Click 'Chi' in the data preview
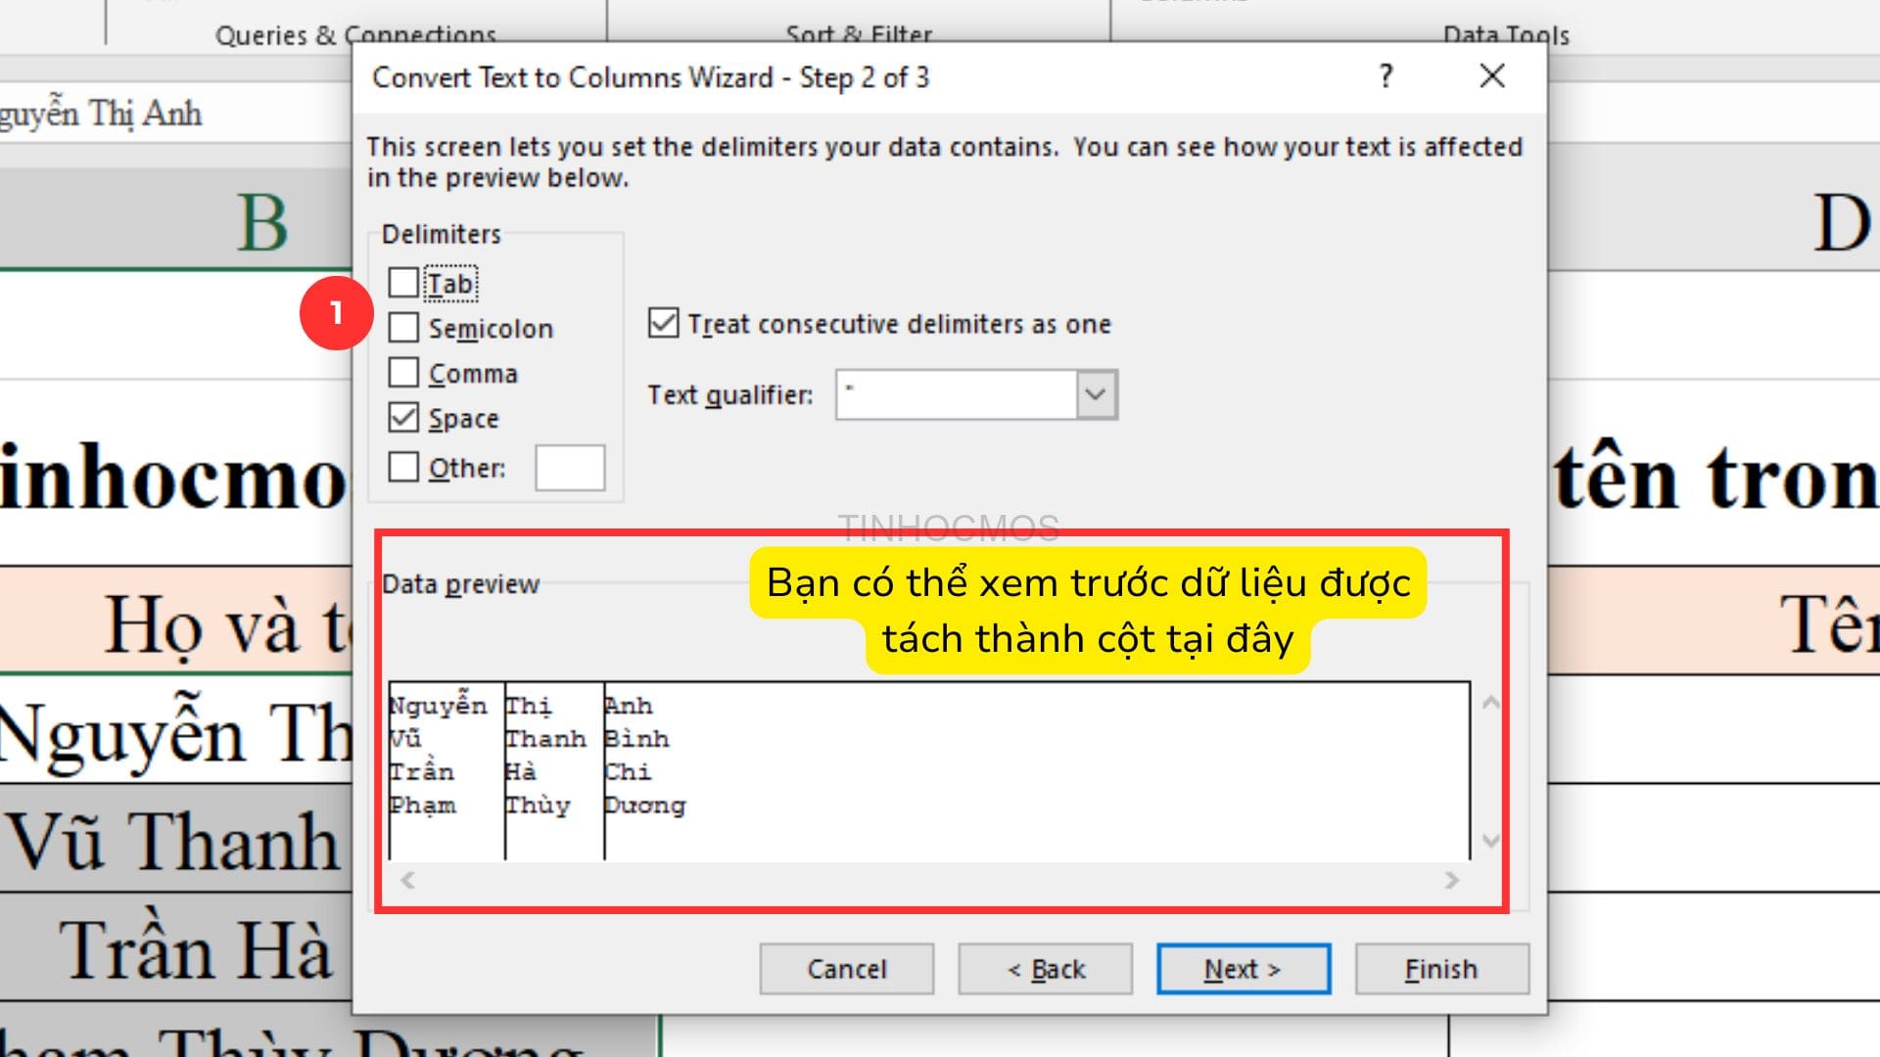 coord(628,772)
